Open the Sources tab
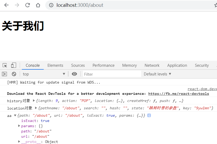 click(x=78, y=65)
